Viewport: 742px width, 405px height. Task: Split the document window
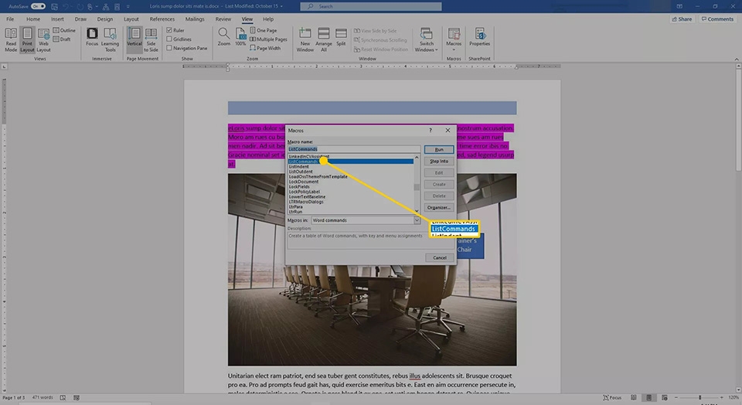pyautogui.click(x=341, y=37)
